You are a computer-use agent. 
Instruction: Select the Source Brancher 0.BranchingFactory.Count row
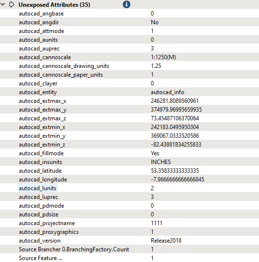point(129,249)
